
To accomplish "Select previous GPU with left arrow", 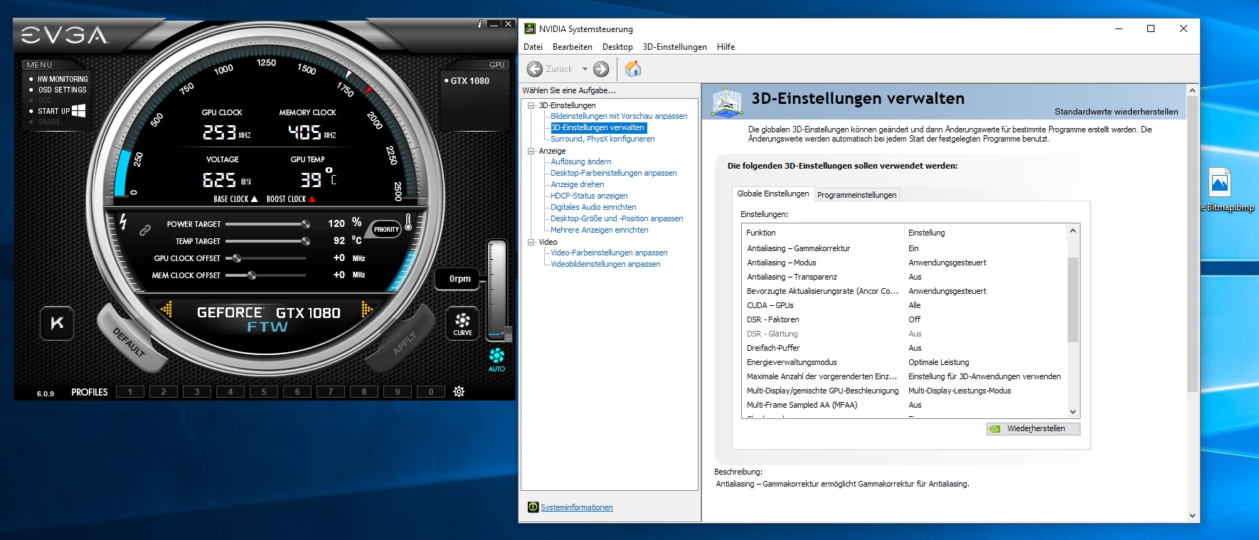I will [167, 309].
